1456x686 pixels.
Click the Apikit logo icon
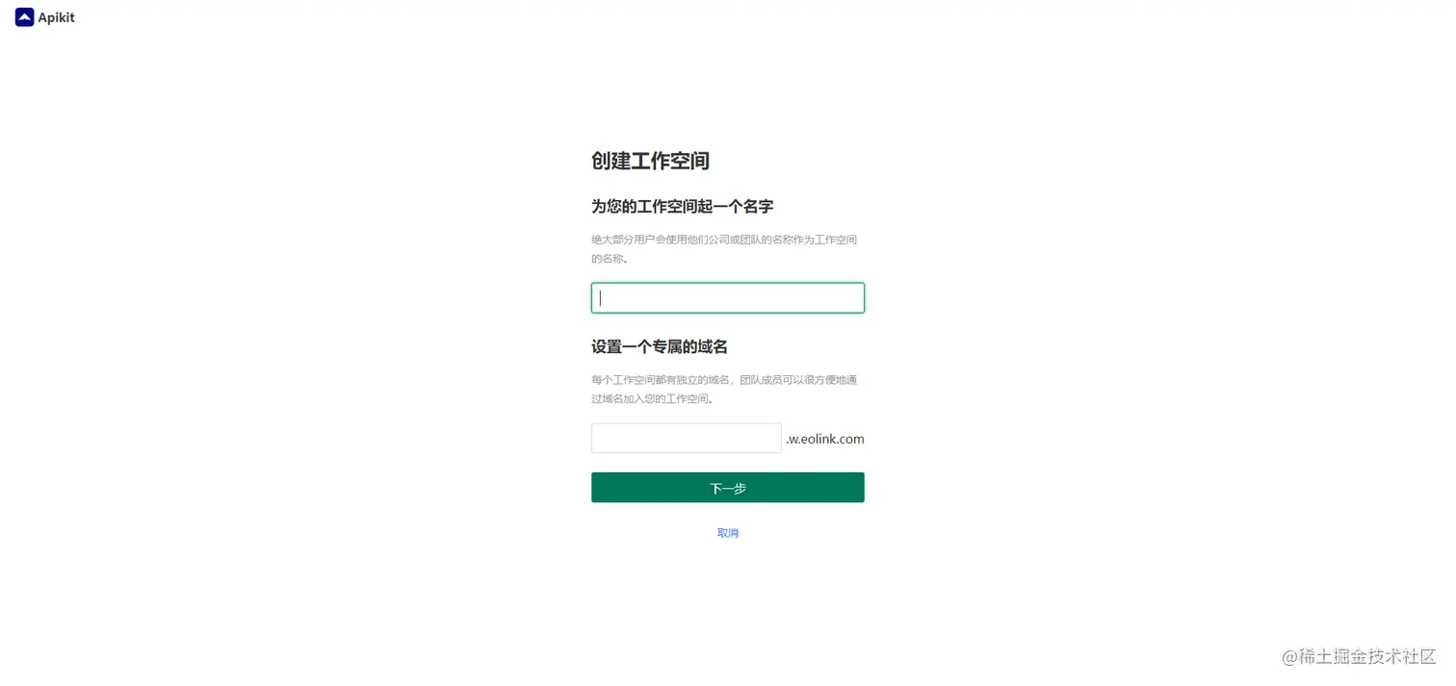(x=25, y=17)
